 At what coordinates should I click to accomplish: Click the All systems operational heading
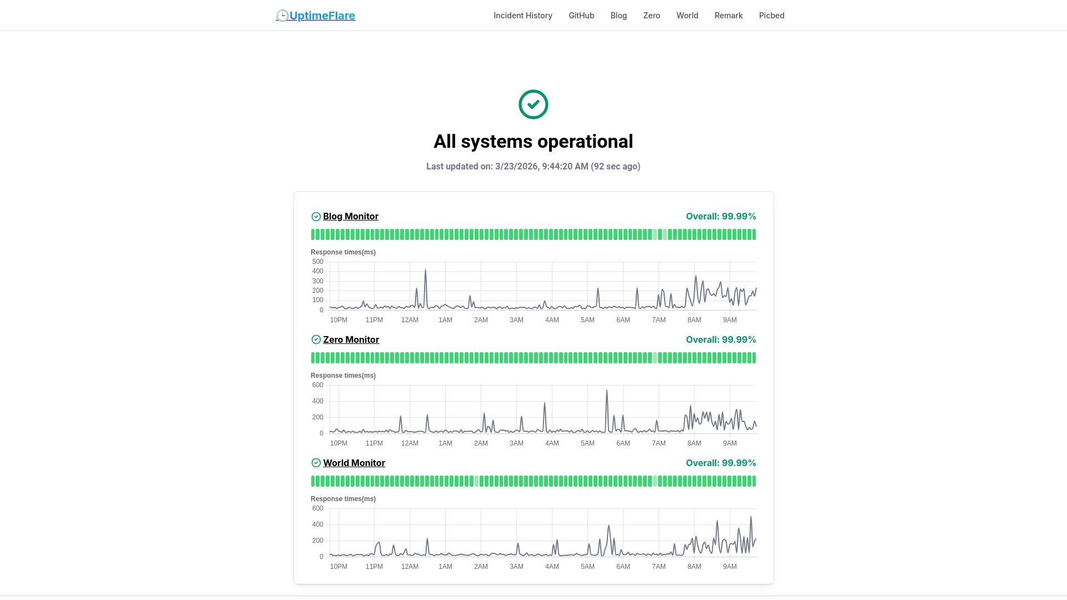click(533, 141)
